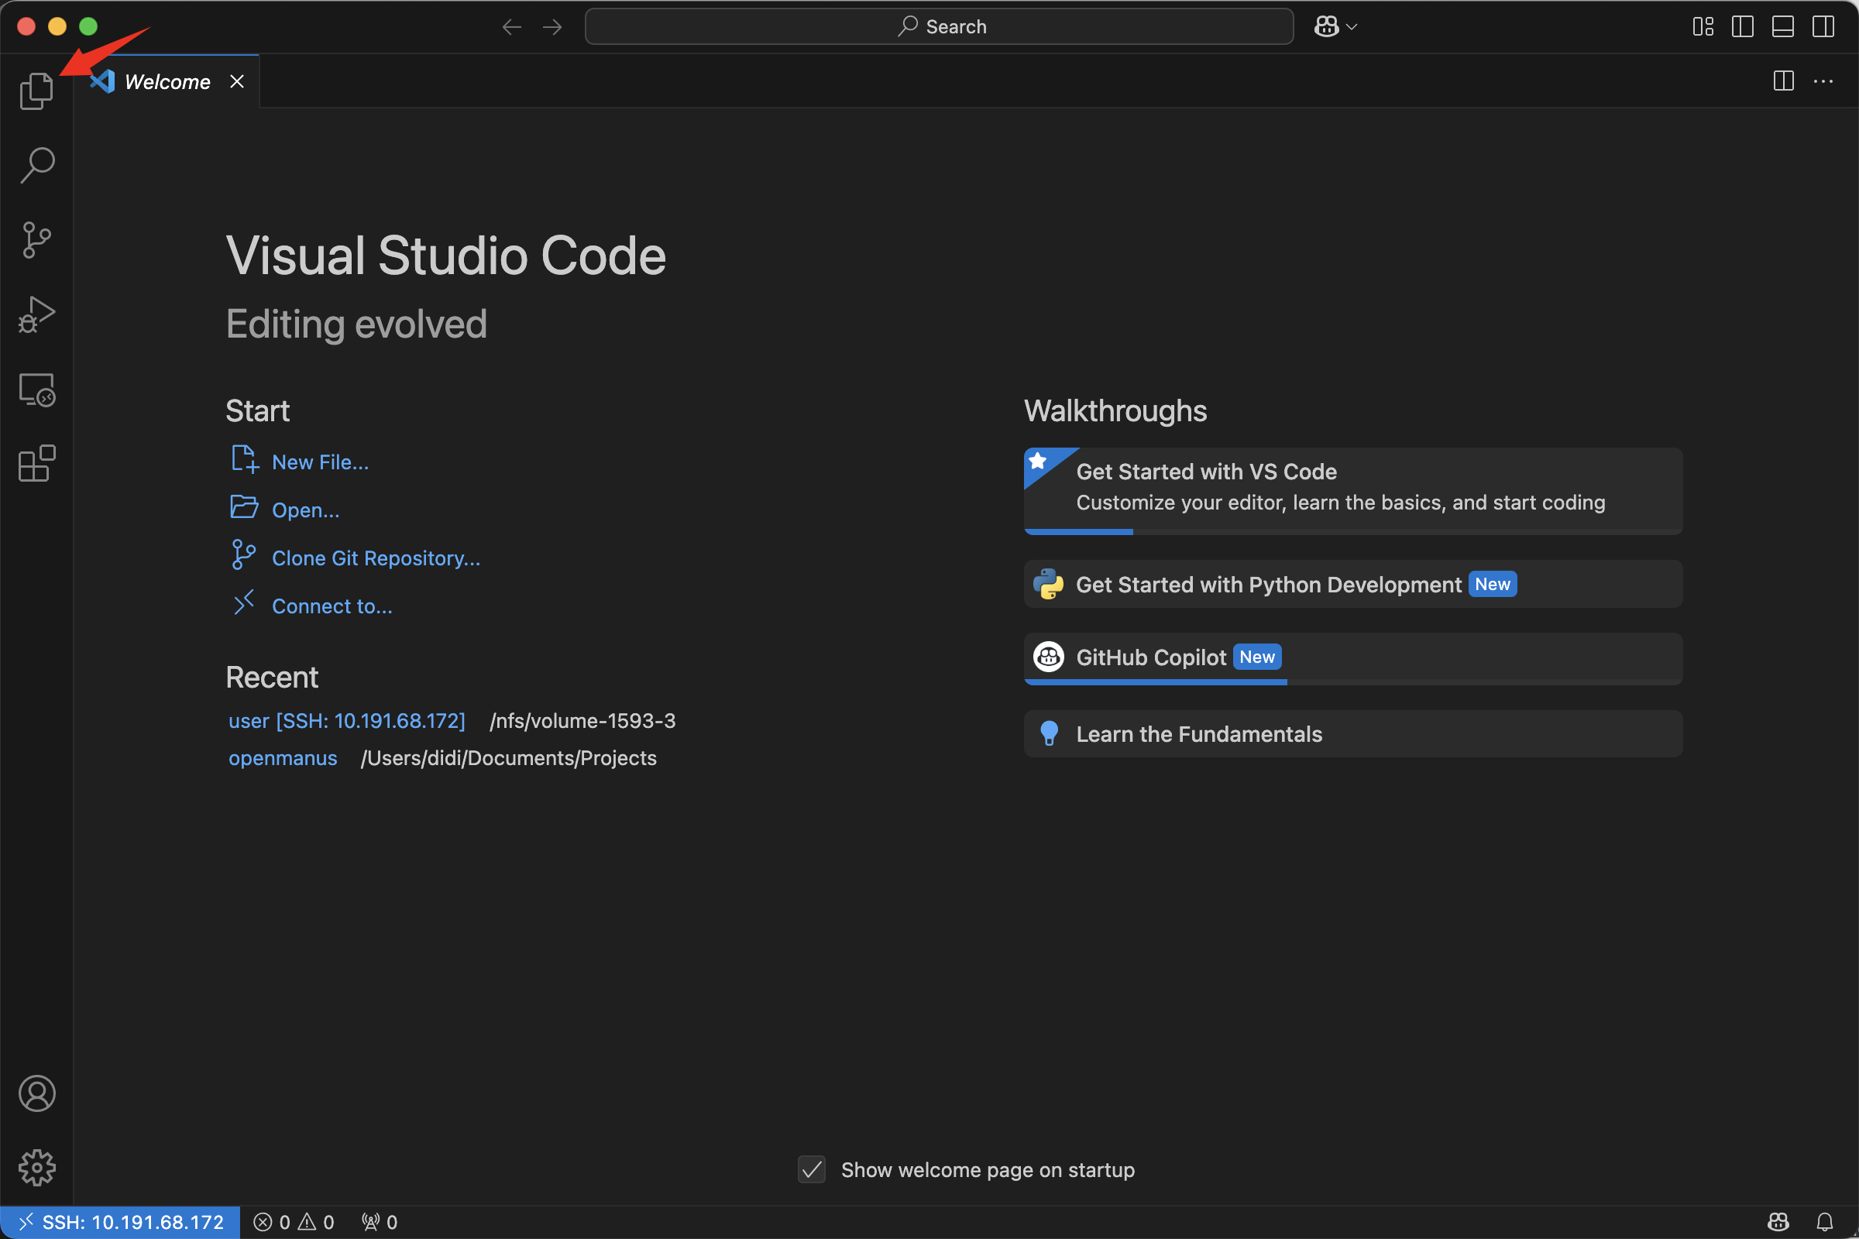
Task: Open notifications bell in status bar
Action: click(1825, 1223)
